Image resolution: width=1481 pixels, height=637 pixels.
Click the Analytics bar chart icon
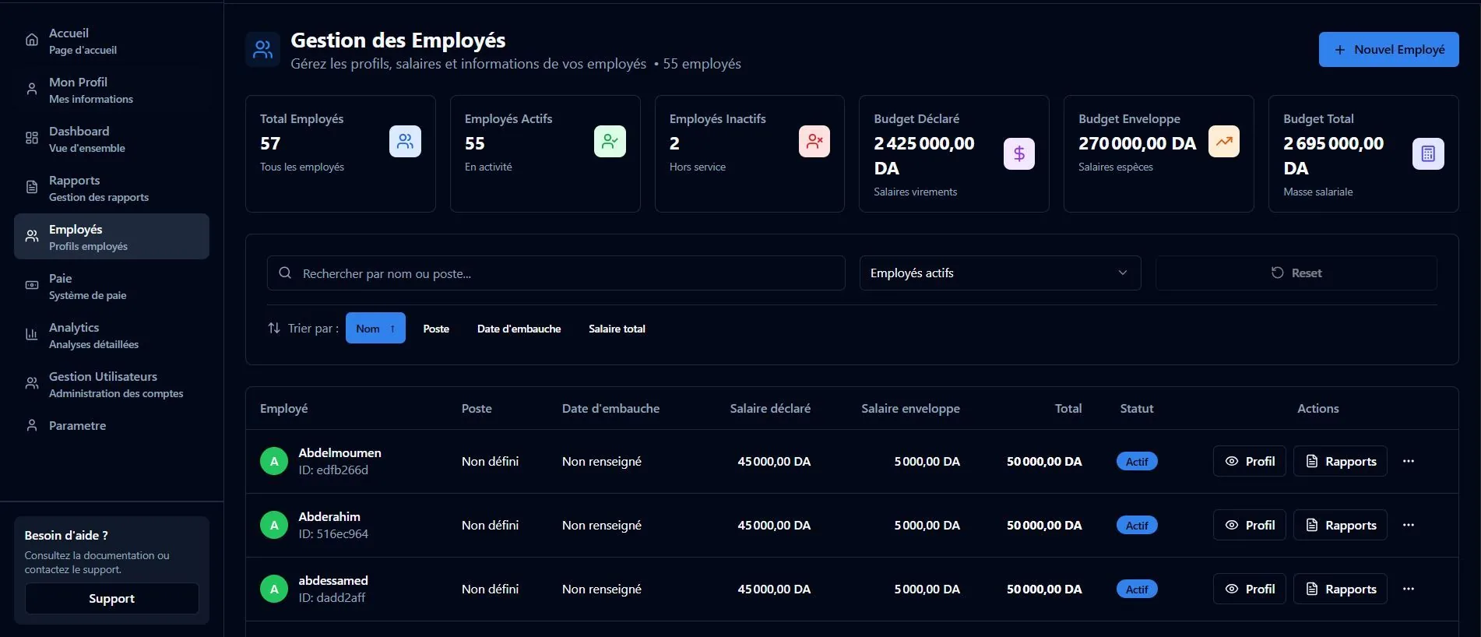pyautogui.click(x=32, y=335)
